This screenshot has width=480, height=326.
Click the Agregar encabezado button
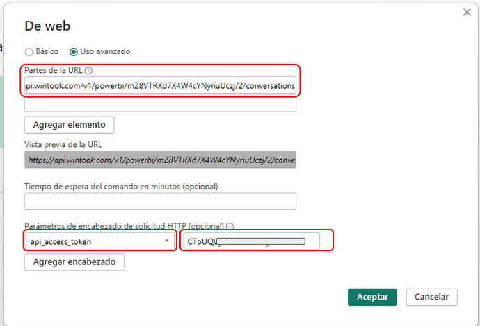tap(74, 262)
